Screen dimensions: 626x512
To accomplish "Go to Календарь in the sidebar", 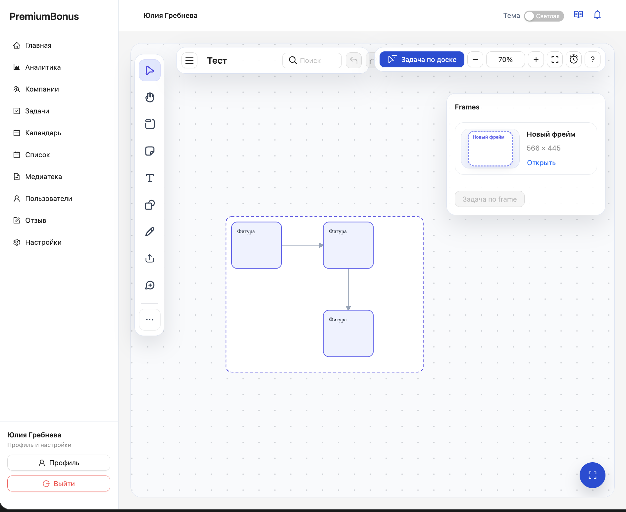I will coord(43,133).
